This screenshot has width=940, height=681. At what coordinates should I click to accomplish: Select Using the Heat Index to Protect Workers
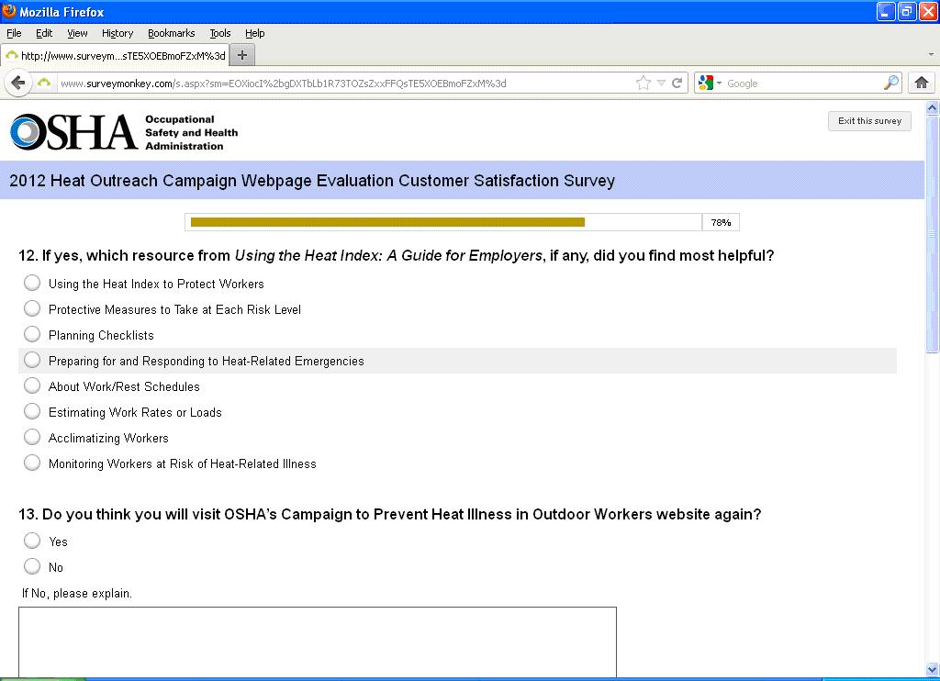32,283
